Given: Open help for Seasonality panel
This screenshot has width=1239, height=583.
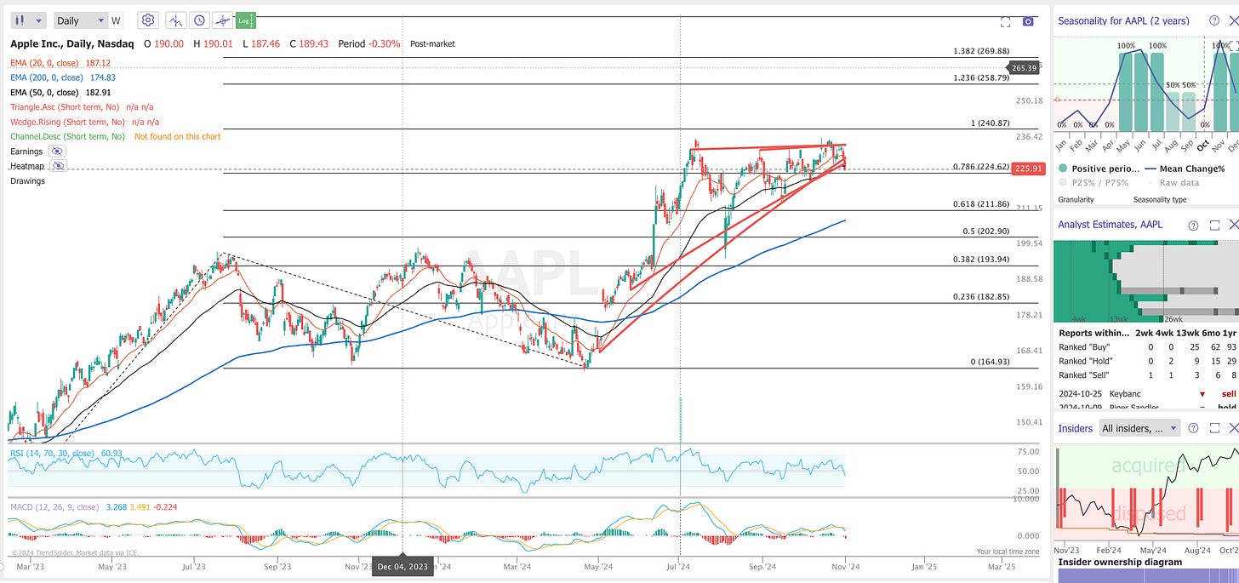Looking at the screenshot, I should (1214, 20).
